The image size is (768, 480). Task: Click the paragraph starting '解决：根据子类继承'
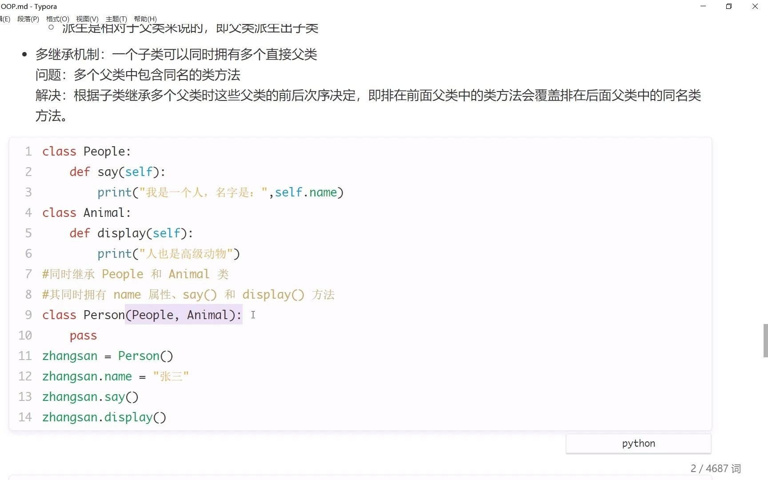tap(368, 105)
